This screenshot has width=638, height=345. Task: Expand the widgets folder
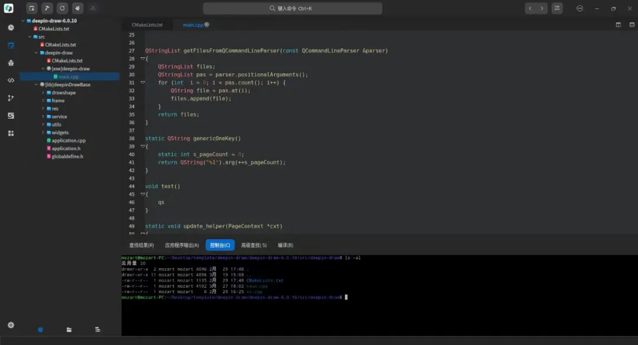pyautogui.click(x=43, y=133)
